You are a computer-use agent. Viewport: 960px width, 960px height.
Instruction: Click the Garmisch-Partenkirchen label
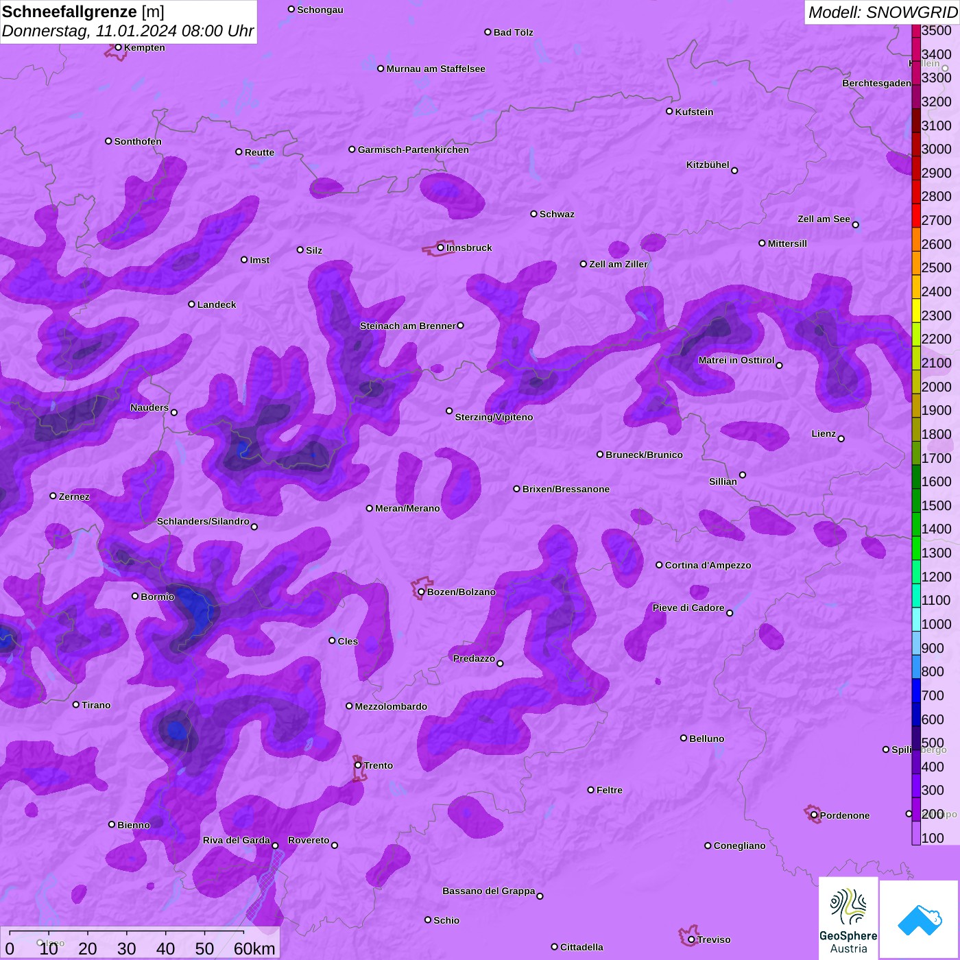(x=413, y=149)
